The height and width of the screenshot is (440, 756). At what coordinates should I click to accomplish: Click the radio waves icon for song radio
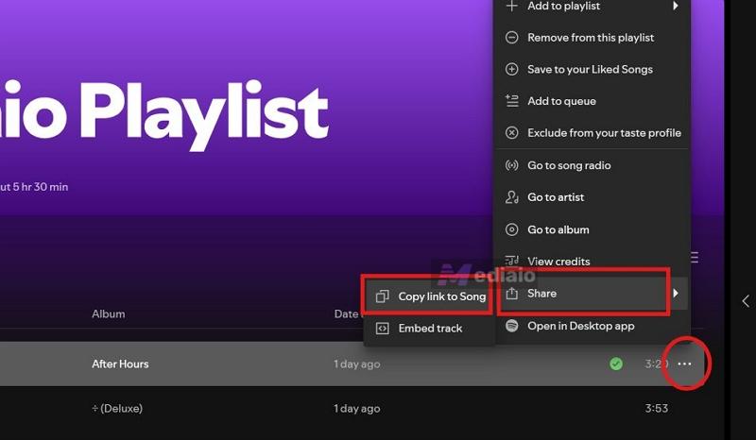click(x=511, y=165)
